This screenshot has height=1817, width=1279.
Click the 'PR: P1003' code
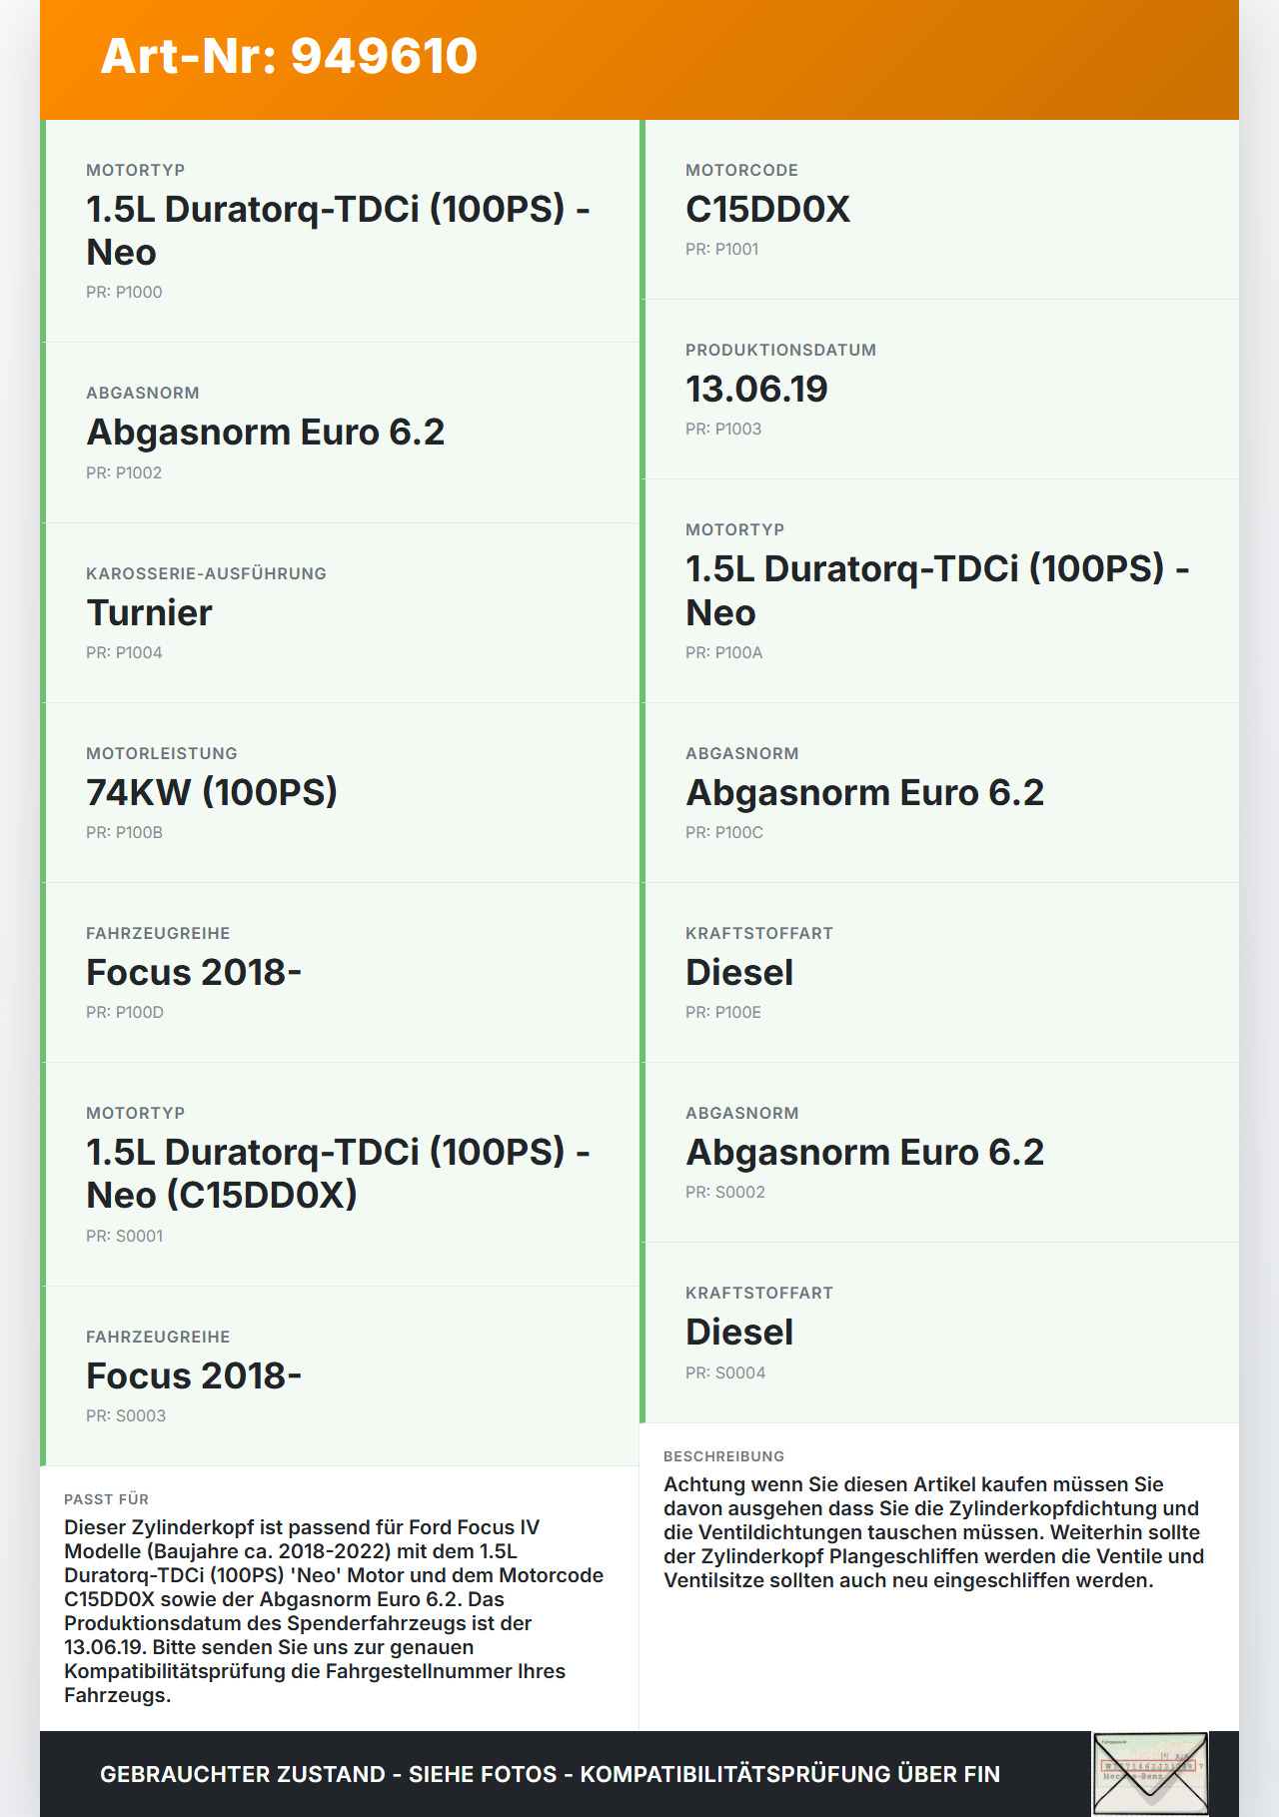[x=723, y=429]
